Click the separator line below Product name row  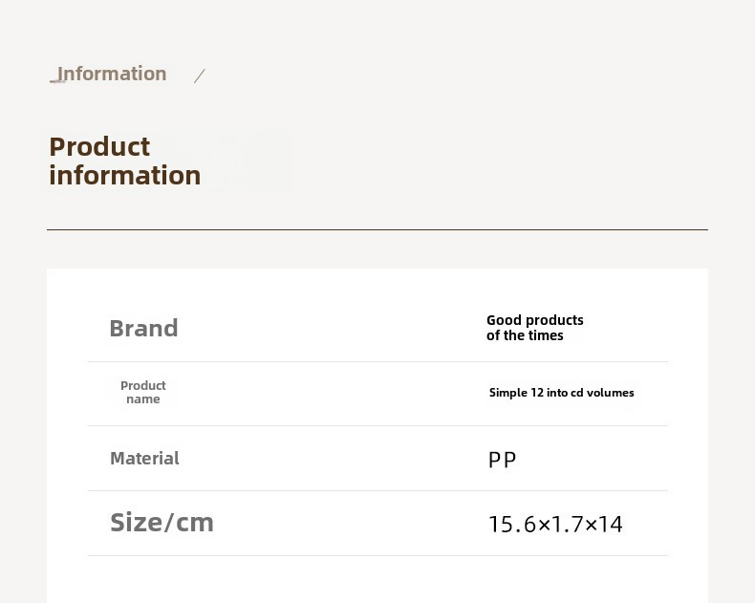(x=378, y=425)
